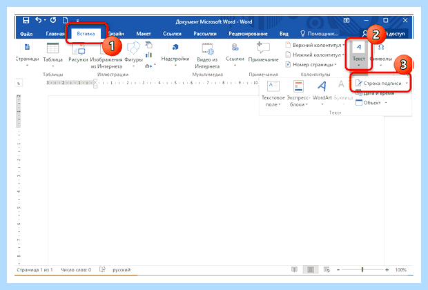
Task: Click the SmartArt icon beside Фигуры
Action: [148, 45]
